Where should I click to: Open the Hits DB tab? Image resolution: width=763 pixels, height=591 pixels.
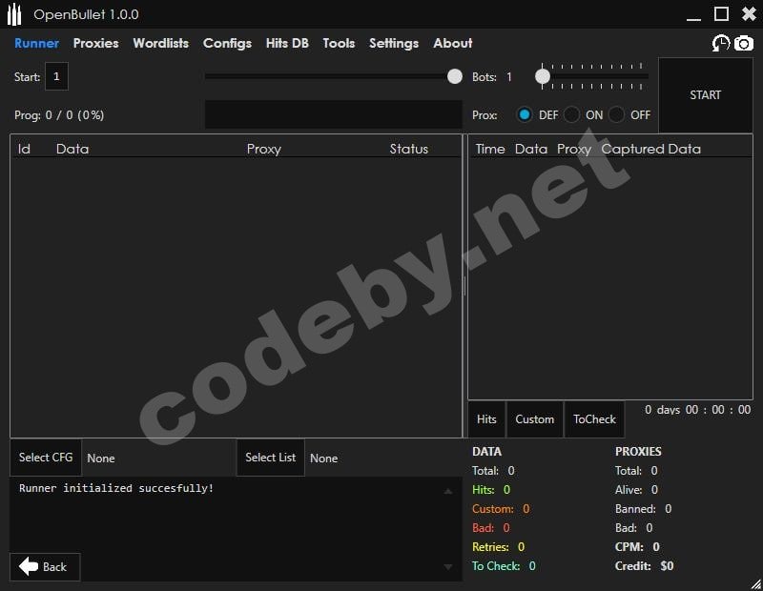pyautogui.click(x=287, y=43)
